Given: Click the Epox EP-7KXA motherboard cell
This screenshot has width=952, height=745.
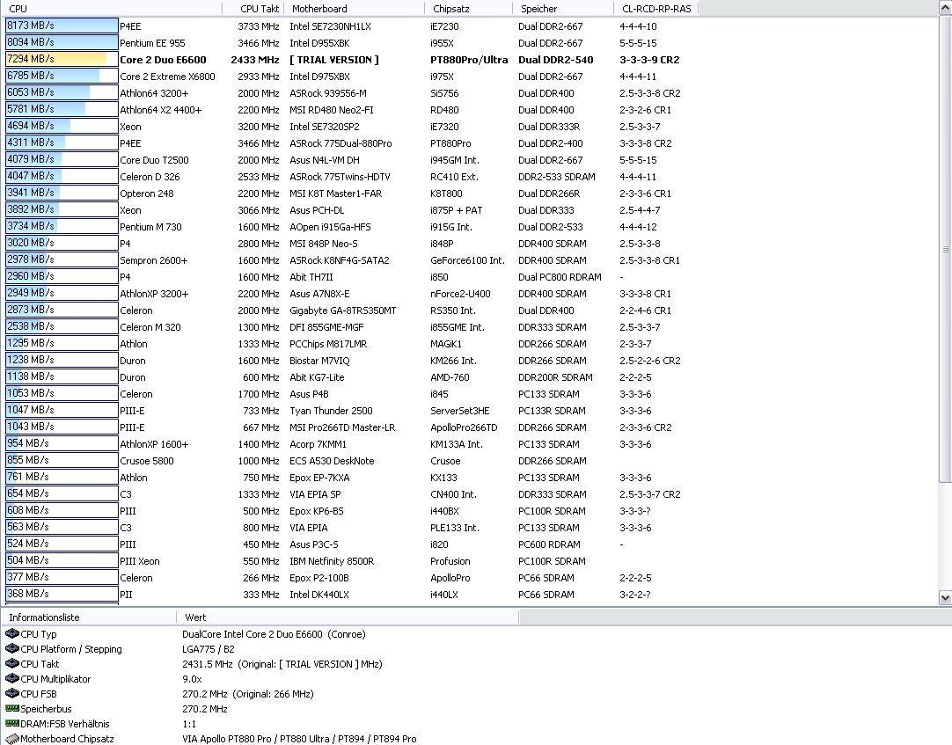Looking at the screenshot, I should coord(319,478).
